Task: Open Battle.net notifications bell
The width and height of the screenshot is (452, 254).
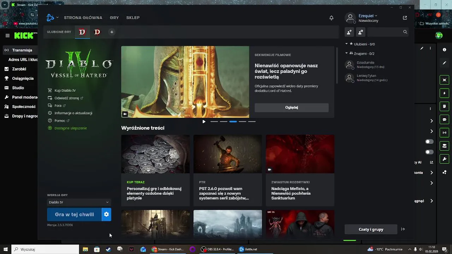Action: click(331, 18)
